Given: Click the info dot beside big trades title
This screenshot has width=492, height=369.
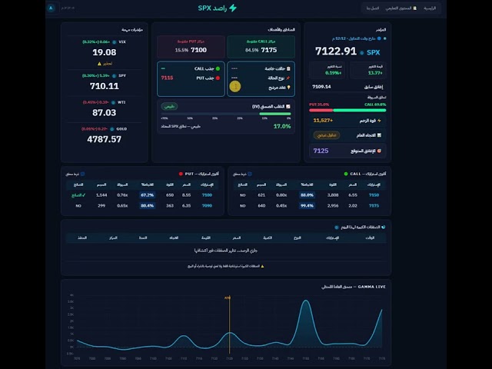Looking at the screenshot, I should (337, 228).
